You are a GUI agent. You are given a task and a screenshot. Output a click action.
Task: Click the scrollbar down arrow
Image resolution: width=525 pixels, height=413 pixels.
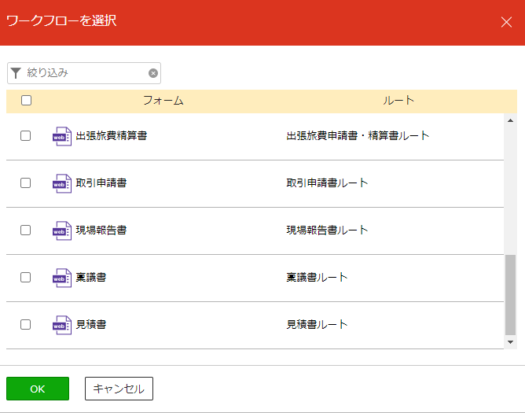[x=510, y=342]
